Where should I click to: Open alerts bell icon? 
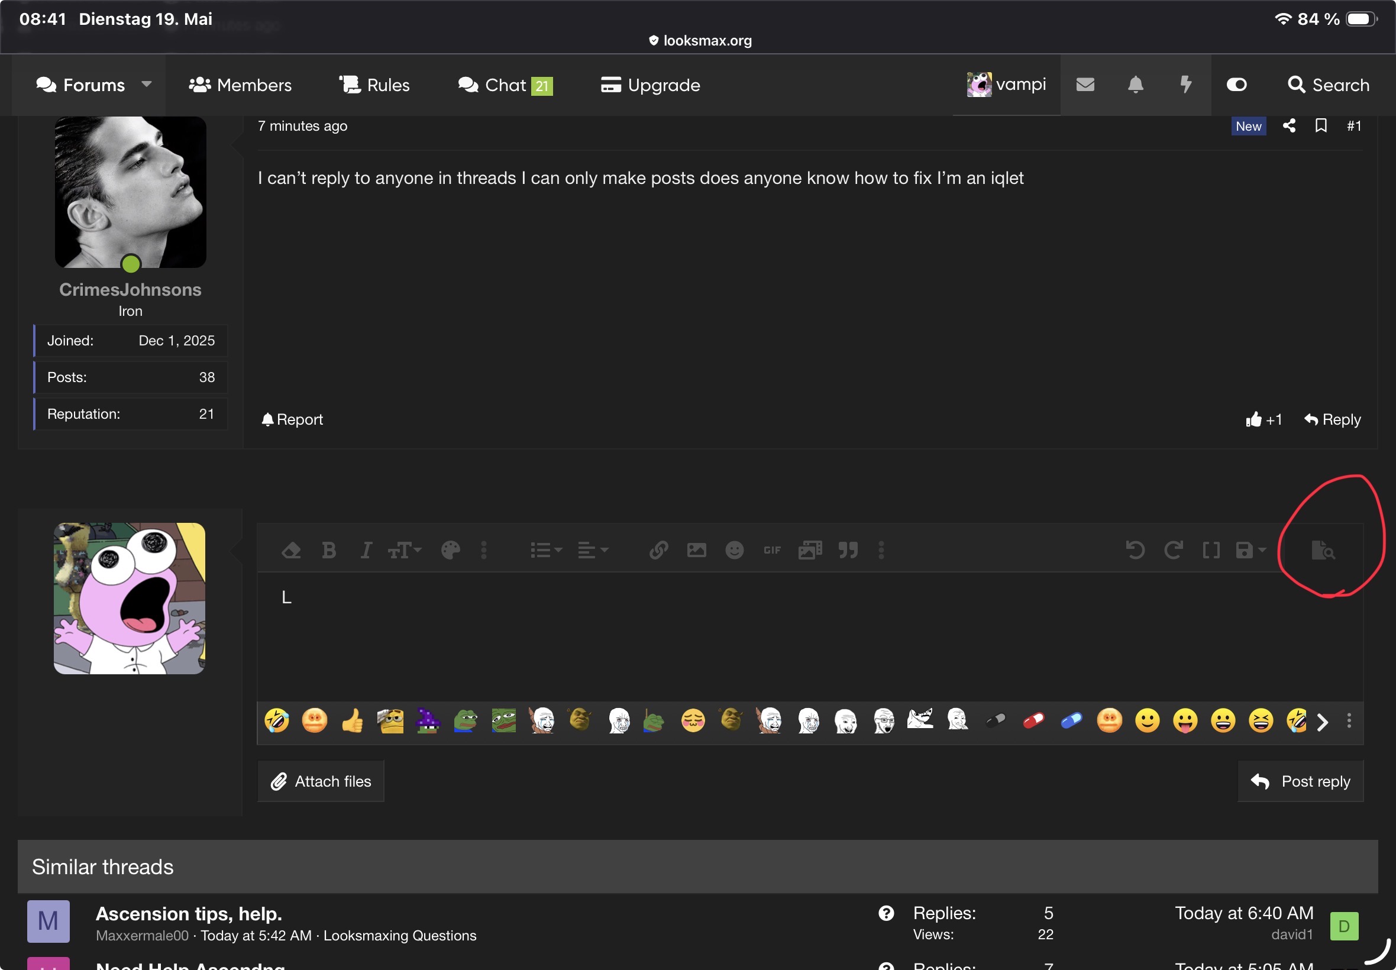[x=1135, y=85]
